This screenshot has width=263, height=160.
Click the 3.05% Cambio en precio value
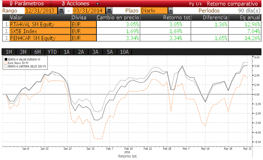pos(132,24)
